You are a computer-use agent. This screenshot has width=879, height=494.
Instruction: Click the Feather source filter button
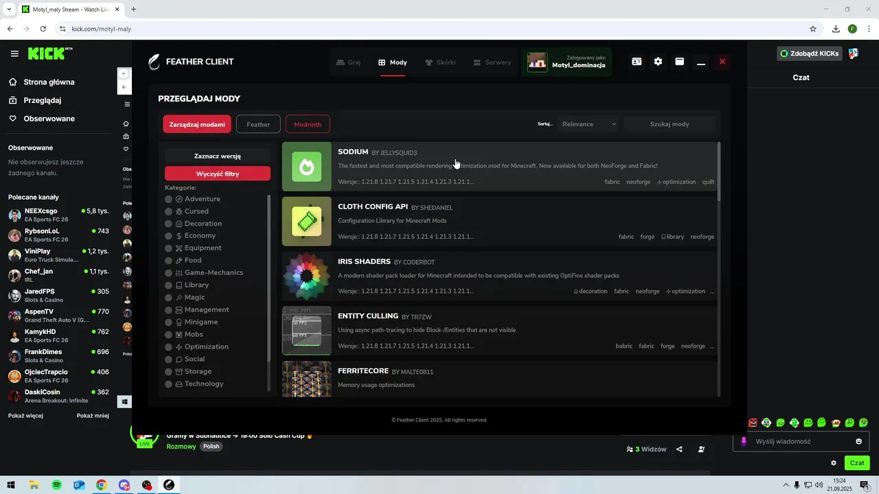[x=258, y=124]
